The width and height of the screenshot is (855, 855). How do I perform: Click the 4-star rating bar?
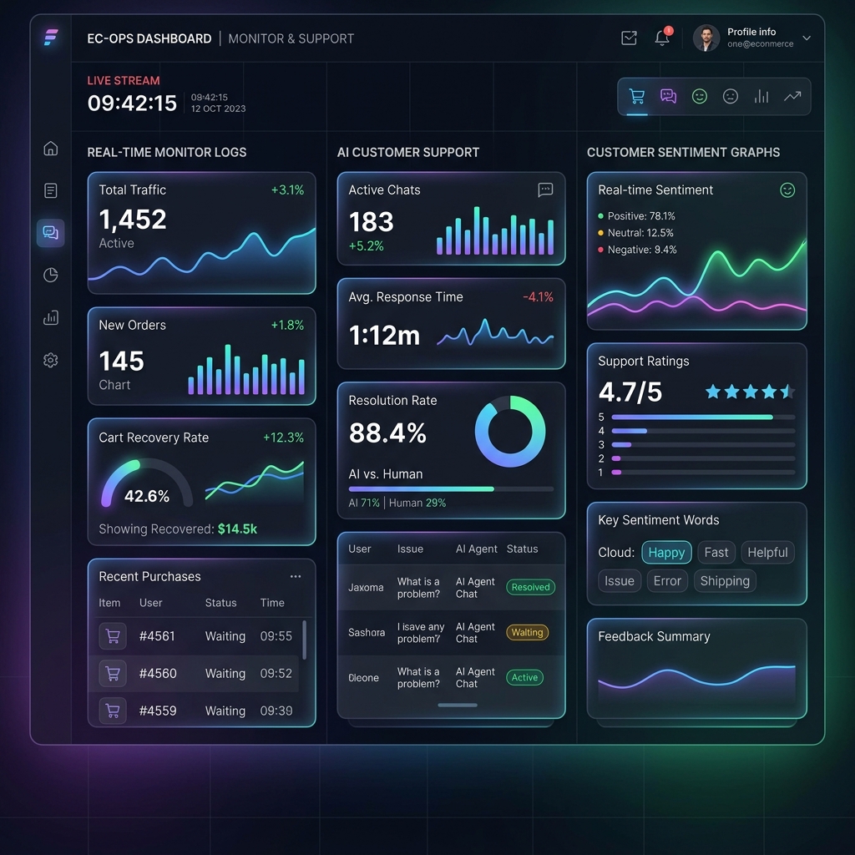[703, 431]
